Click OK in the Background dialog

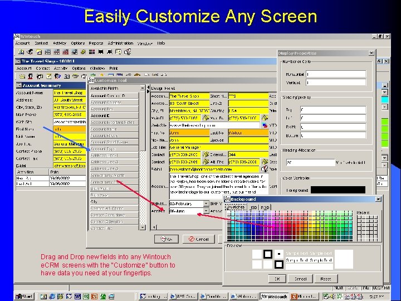(x=277, y=279)
